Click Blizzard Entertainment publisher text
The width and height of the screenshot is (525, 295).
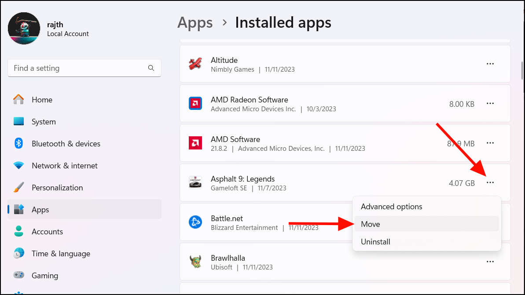(244, 228)
